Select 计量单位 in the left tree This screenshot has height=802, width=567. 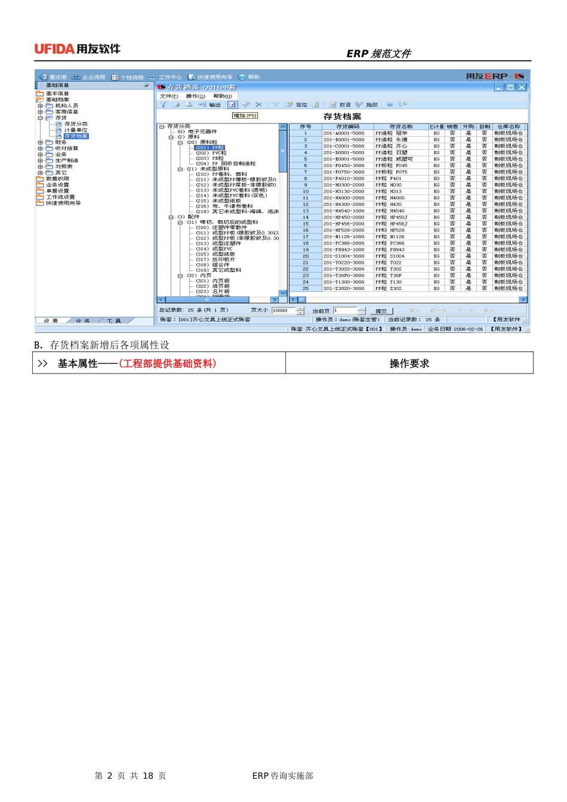coord(76,130)
